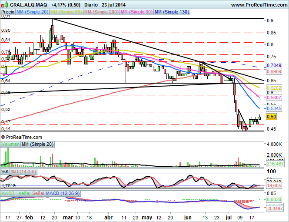
Task: Click the red Señal line label
Action: pyautogui.click(x=38, y=193)
